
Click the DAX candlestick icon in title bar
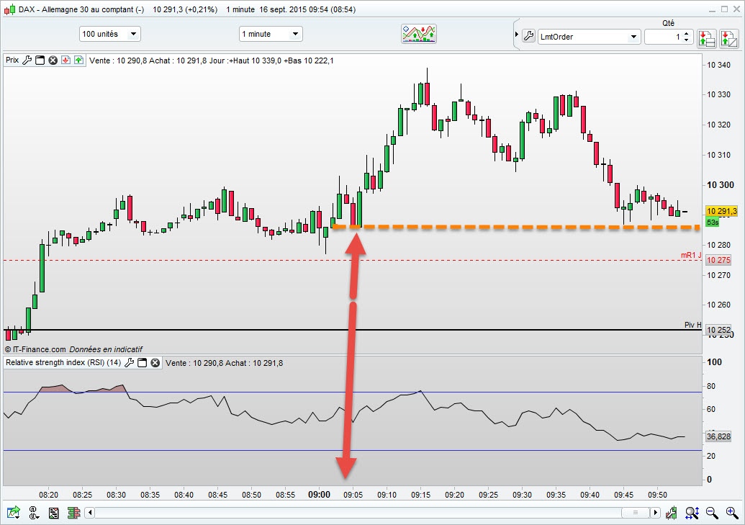(x=9, y=9)
